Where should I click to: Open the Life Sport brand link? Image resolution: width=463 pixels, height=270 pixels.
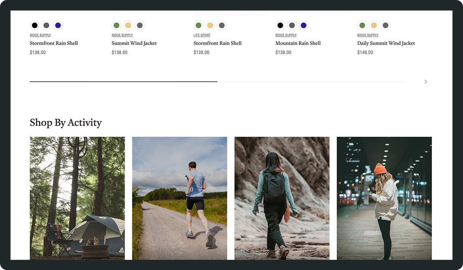click(202, 35)
